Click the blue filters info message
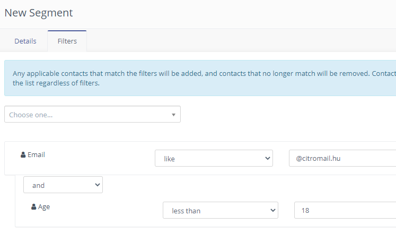This screenshot has width=396, height=242. tap(200, 78)
